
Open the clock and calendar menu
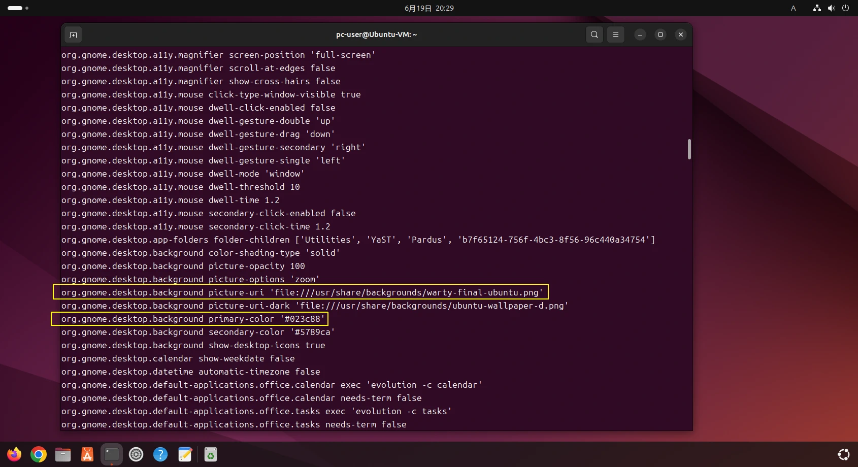coord(429,8)
